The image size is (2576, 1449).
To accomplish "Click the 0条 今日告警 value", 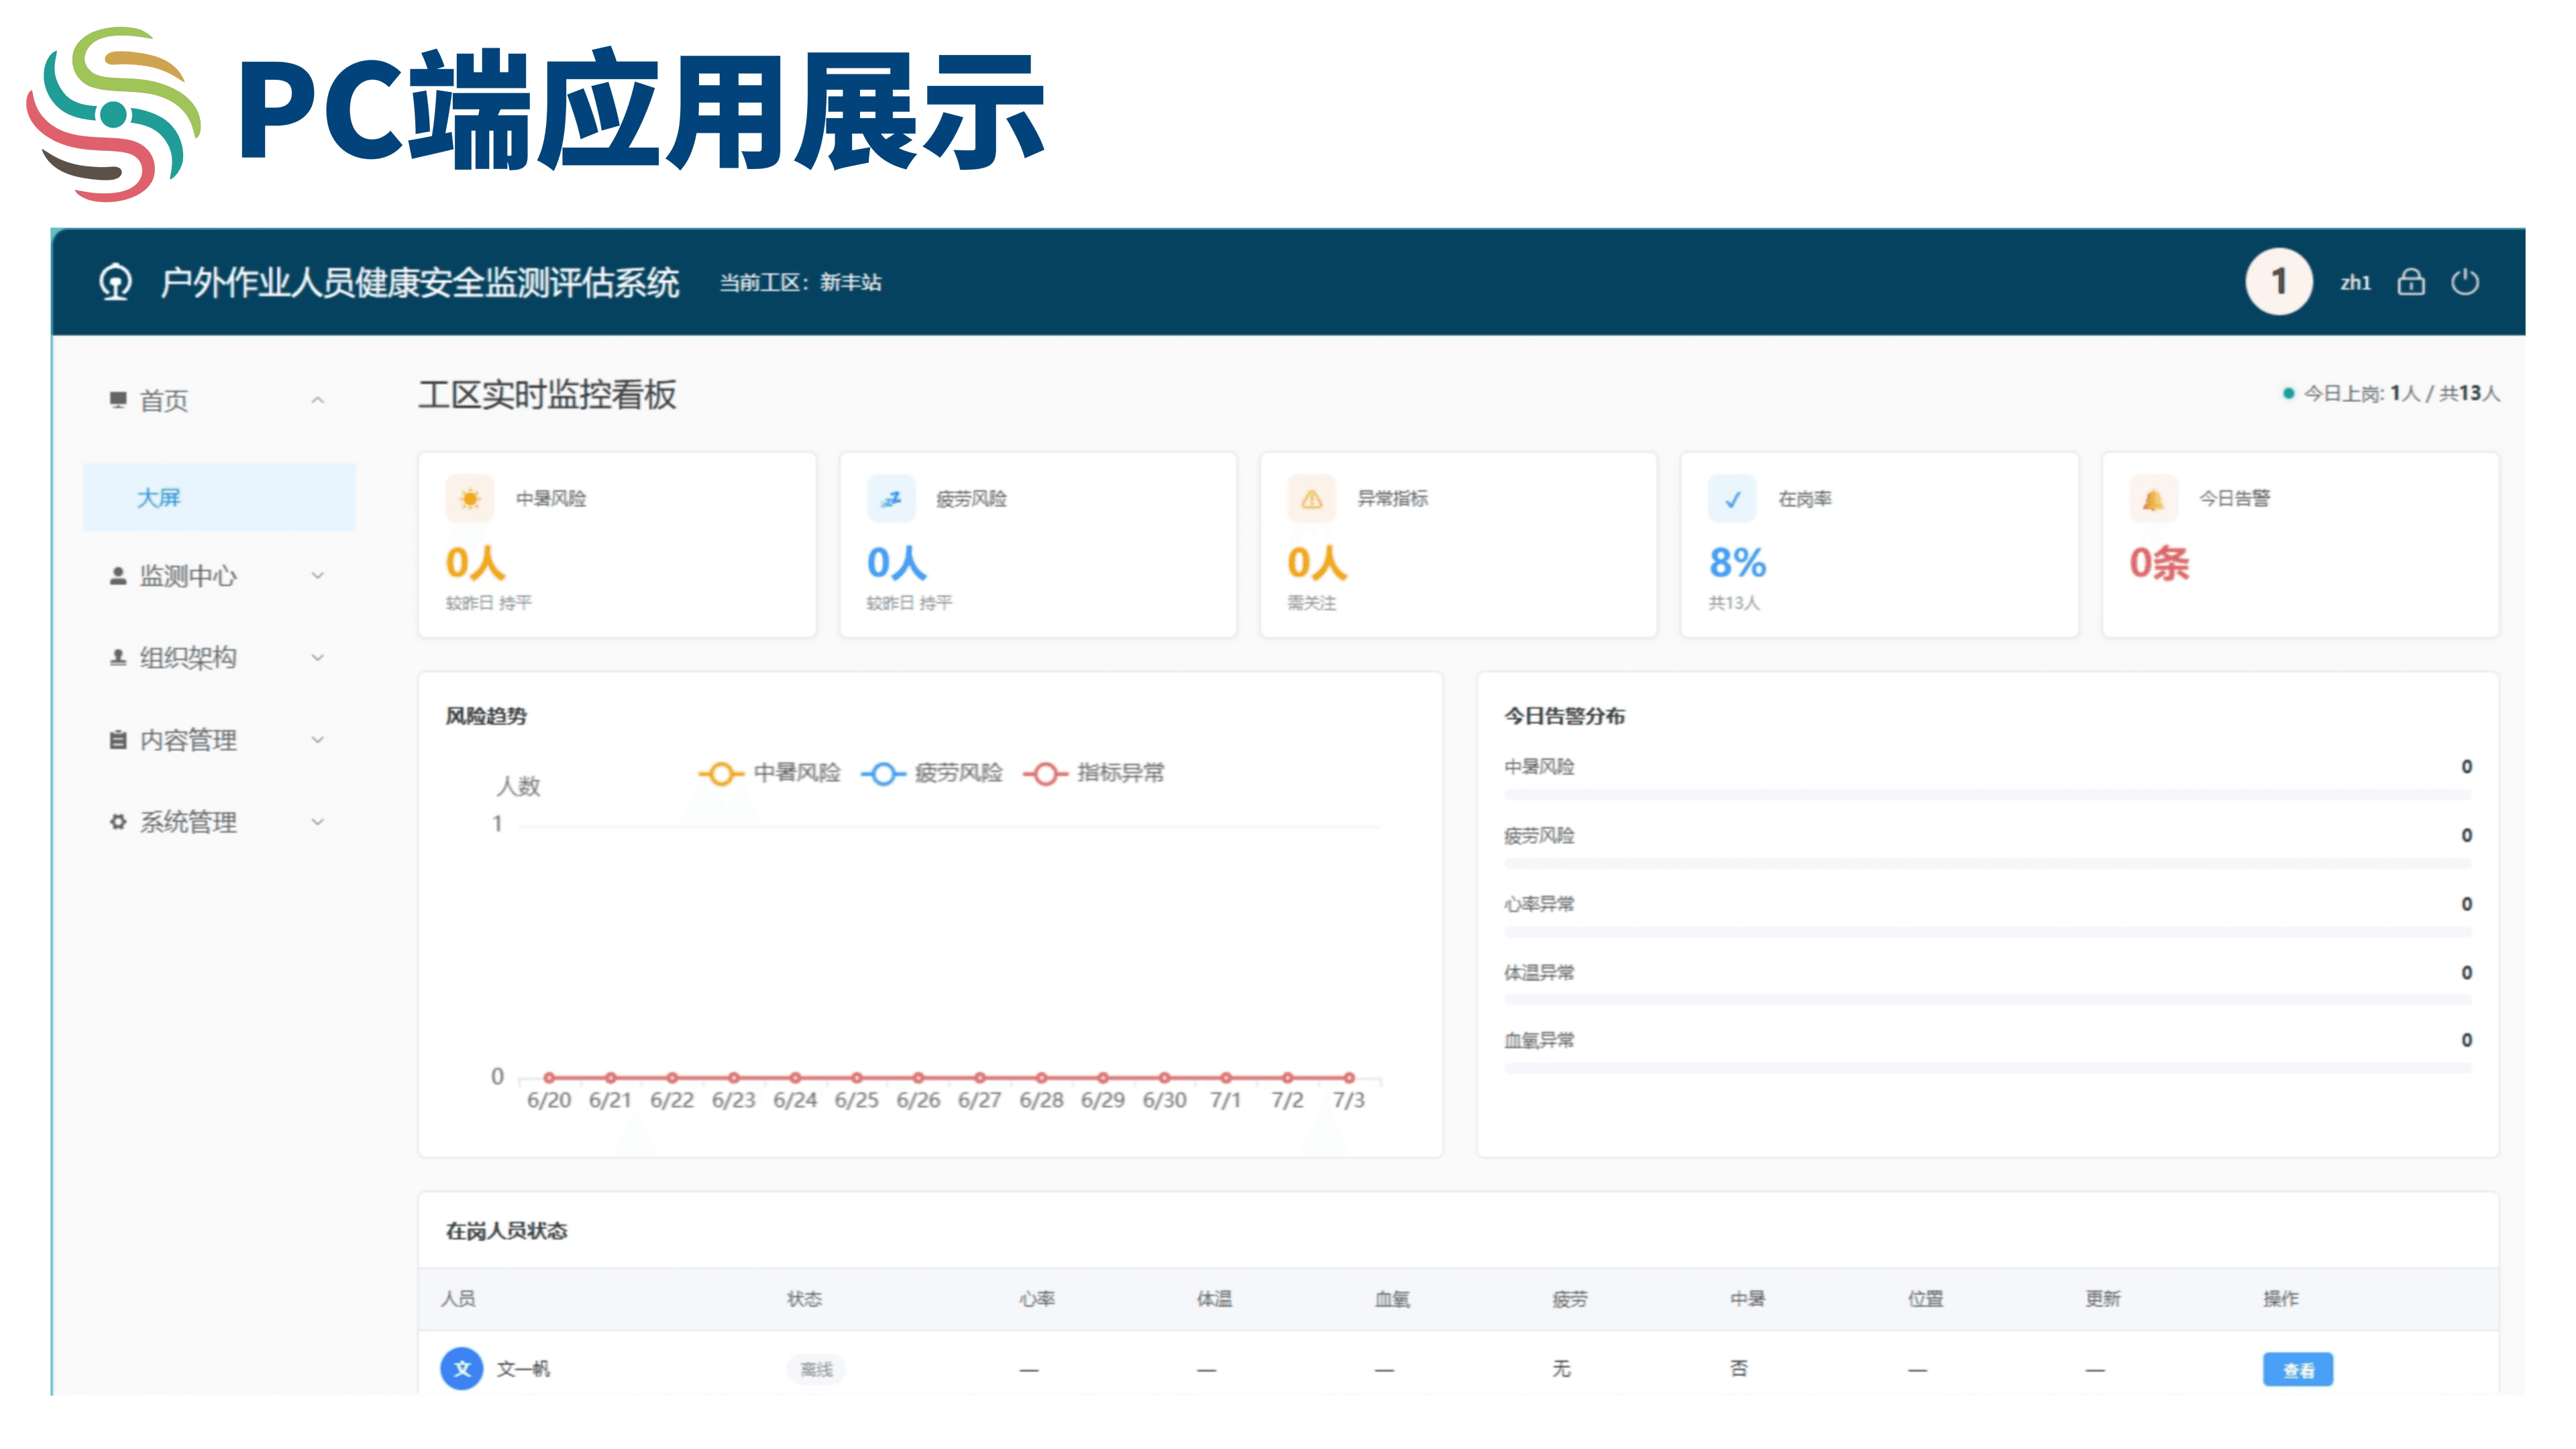I will point(2159,563).
